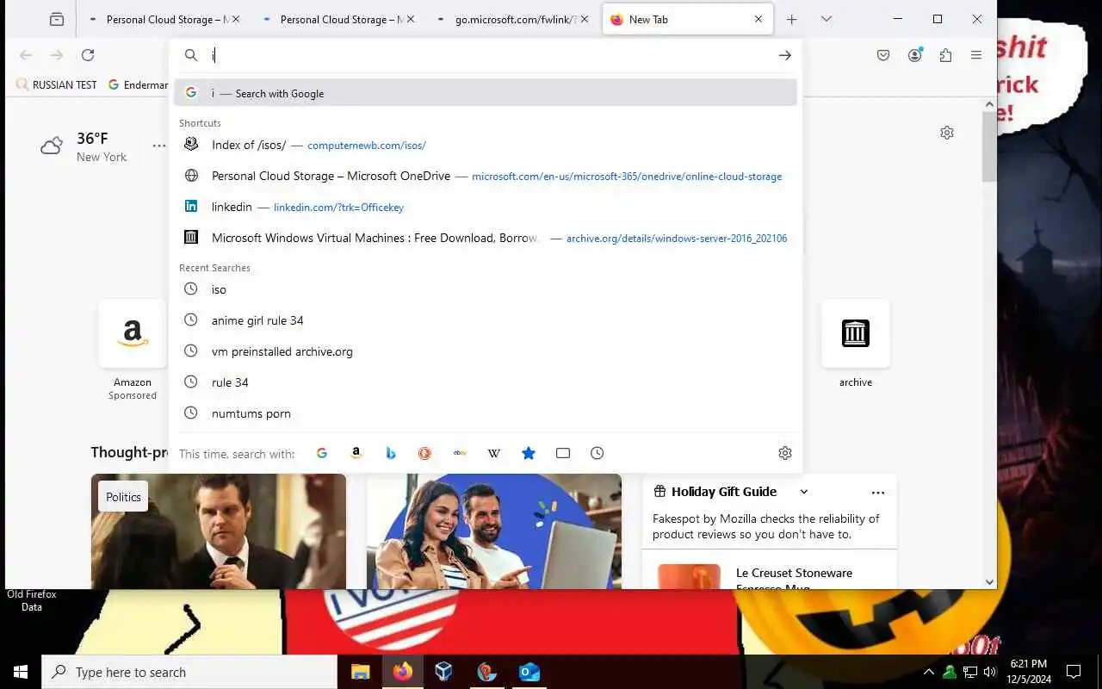This screenshot has width=1102, height=689.
Task: Select recent search 'iso'
Action: click(x=486, y=289)
